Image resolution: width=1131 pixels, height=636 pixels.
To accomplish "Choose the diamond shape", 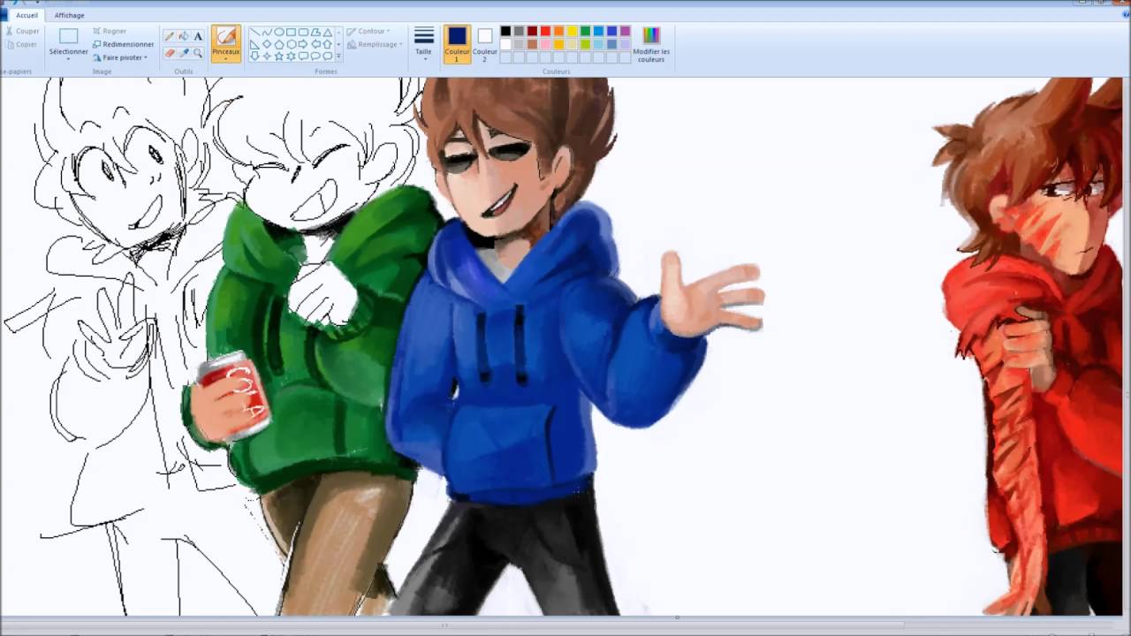I will pyautogui.click(x=267, y=44).
